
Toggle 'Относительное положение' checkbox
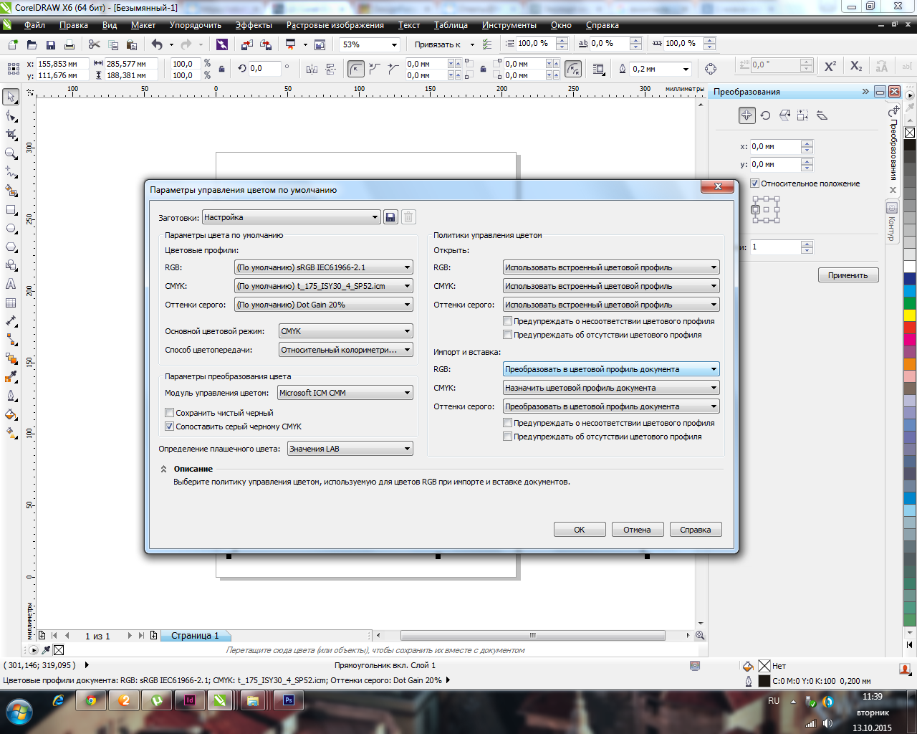click(x=754, y=183)
